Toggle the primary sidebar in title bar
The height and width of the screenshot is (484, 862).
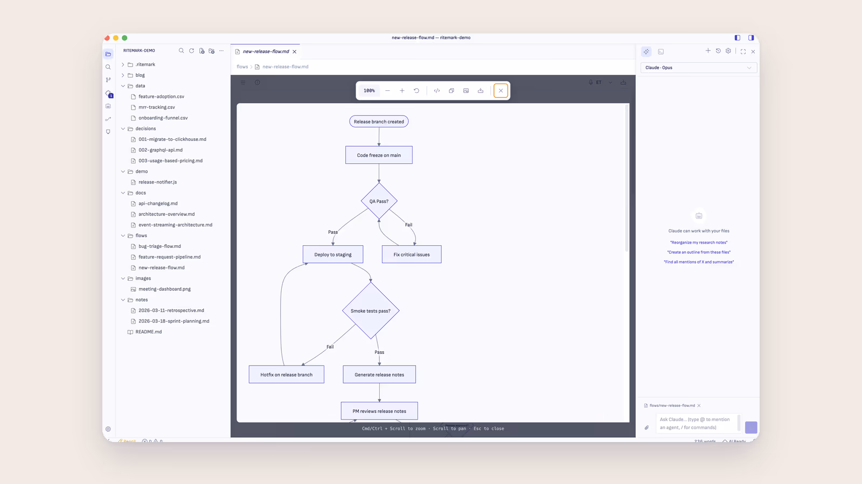tap(738, 38)
